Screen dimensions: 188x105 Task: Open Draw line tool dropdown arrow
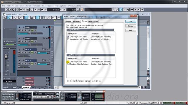pyautogui.click(x=23, y=18)
